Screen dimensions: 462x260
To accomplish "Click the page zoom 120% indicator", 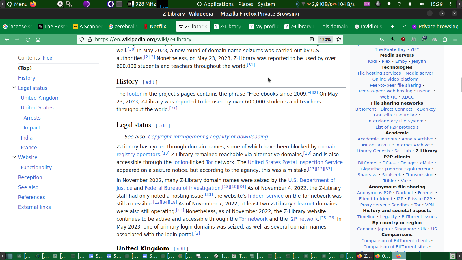I will [x=325, y=40].
